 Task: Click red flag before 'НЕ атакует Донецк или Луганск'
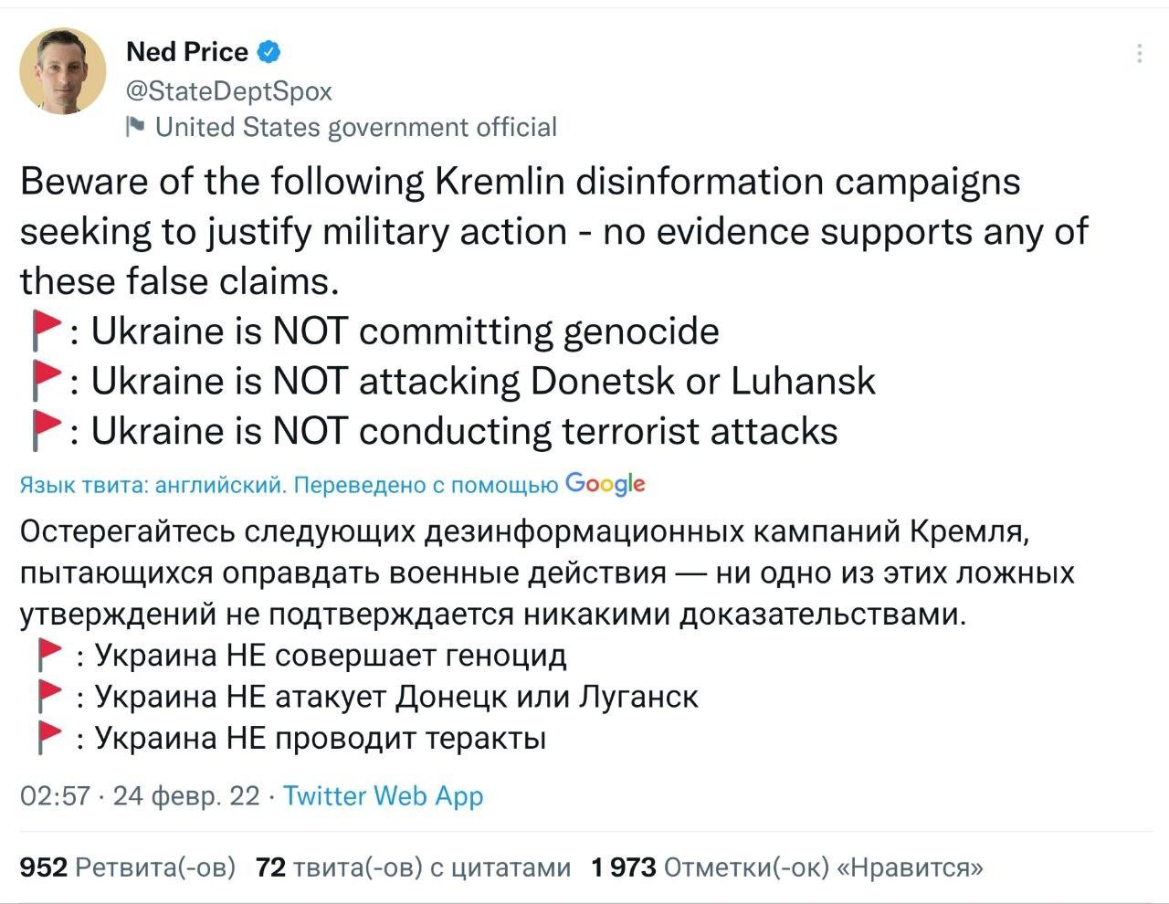coord(49,697)
